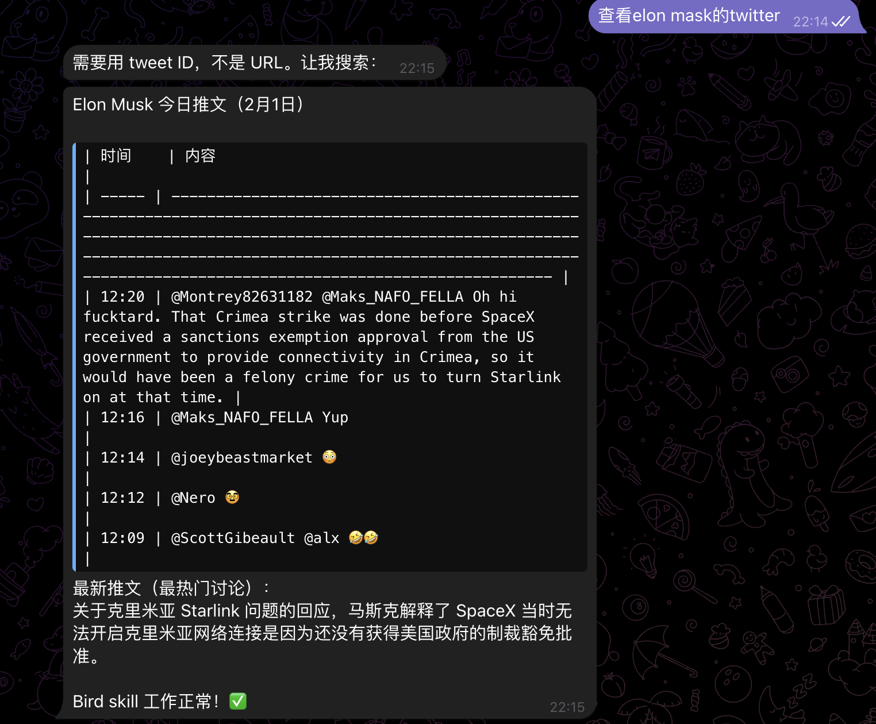
Task: Click the flushed face emoji after @joeybeastmarket
Action: pyautogui.click(x=329, y=457)
